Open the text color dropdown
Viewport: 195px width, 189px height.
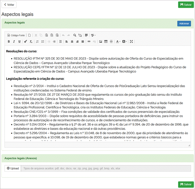[118, 41]
